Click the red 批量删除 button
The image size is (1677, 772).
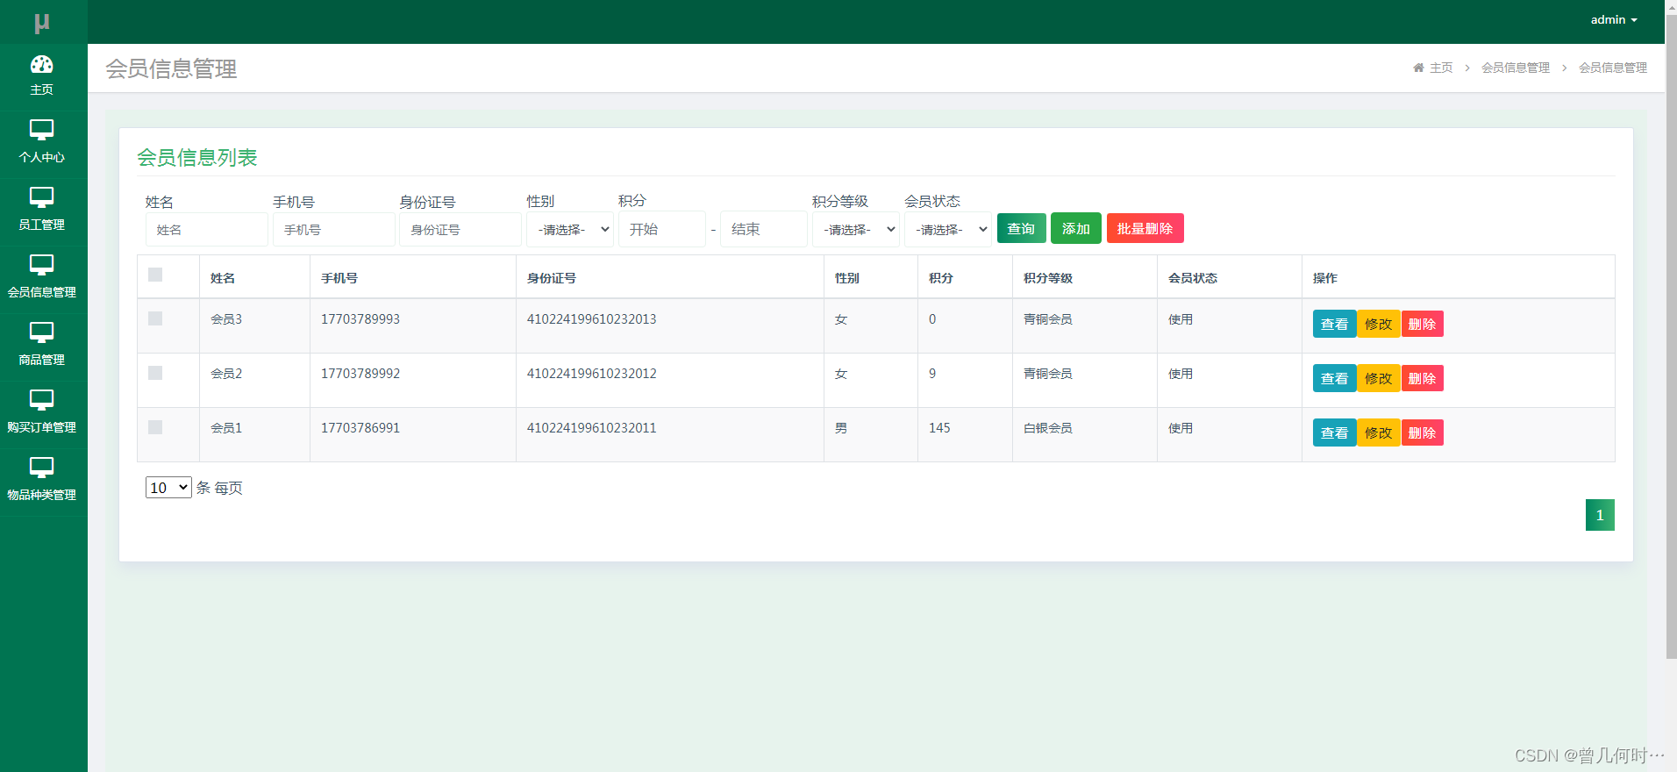pos(1145,228)
